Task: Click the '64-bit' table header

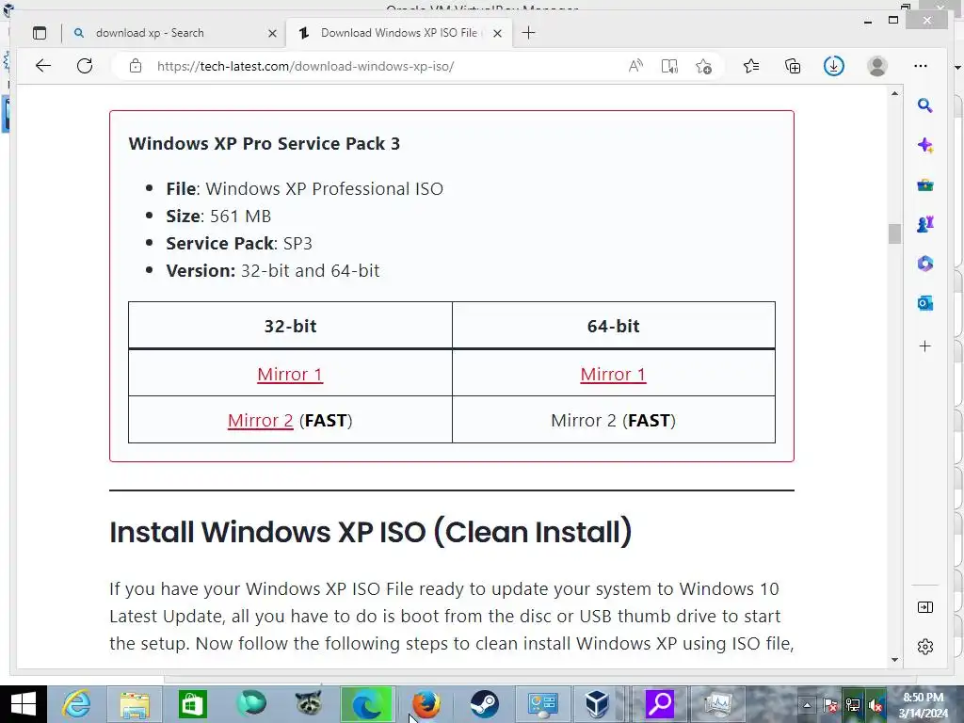Action: click(613, 326)
